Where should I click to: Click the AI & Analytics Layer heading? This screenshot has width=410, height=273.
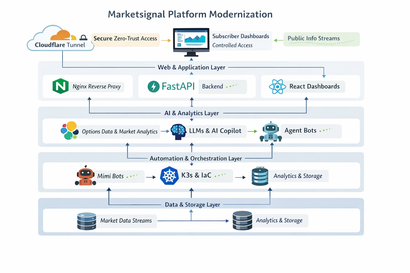(x=192, y=113)
